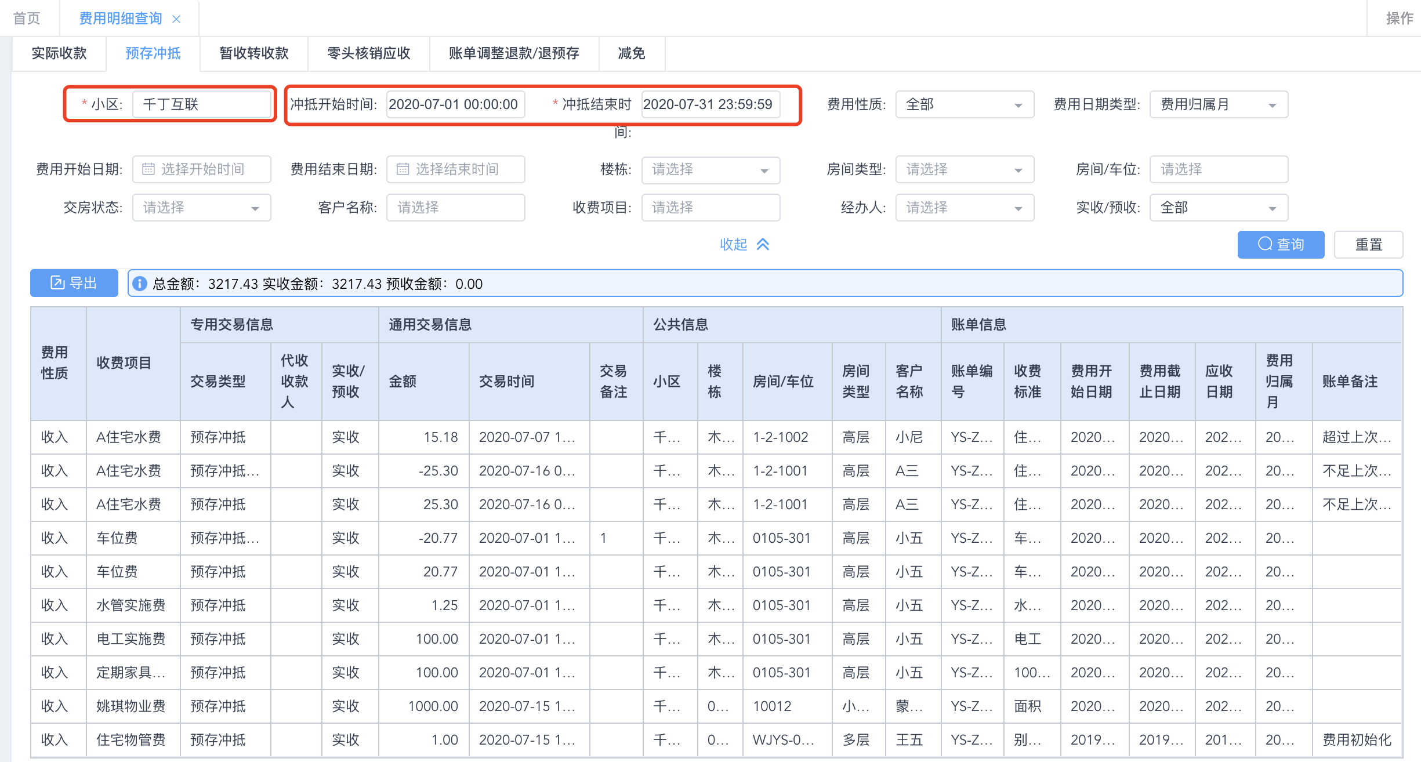This screenshot has width=1421, height=762.
Task: Click the 费用开始日期 picker field
Action: point(202,169)
